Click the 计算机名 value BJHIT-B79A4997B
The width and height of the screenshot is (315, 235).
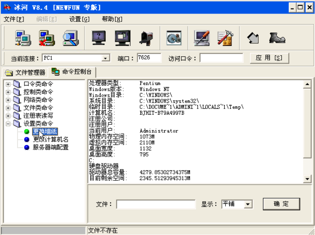point(162,113)
